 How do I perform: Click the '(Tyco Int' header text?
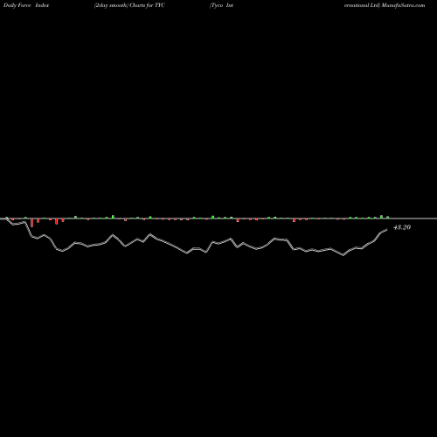tap(221, 5)
